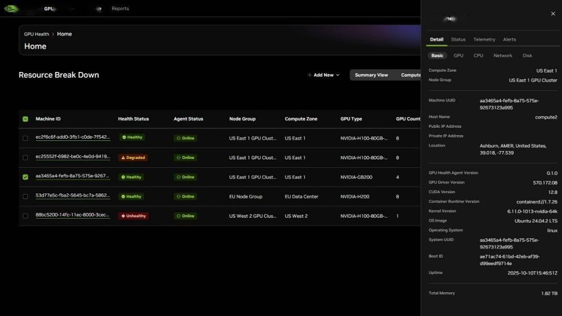Click the Degraded warning status badge
562x316 pixels.
click(x=133, y=158)
